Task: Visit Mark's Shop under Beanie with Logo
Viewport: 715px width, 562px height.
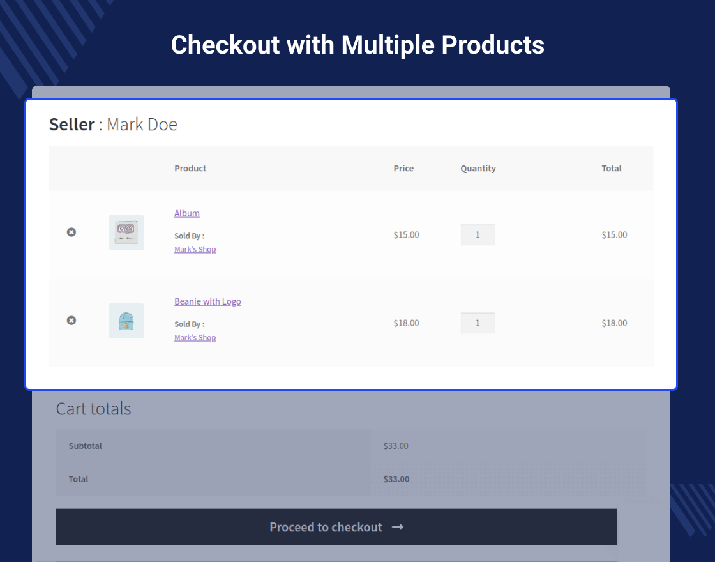Action: 195,338
